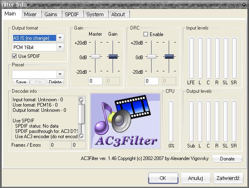Confirm with the OK button
This screenshot has height=188, width=249.
click(x=163, y=178)
